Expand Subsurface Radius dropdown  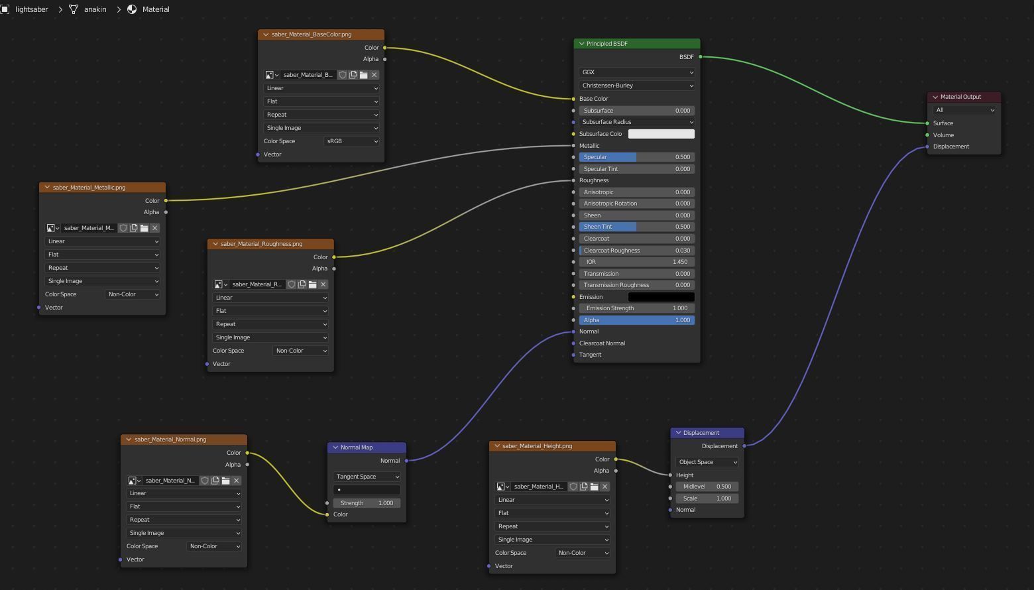click(x=637, y=122)
